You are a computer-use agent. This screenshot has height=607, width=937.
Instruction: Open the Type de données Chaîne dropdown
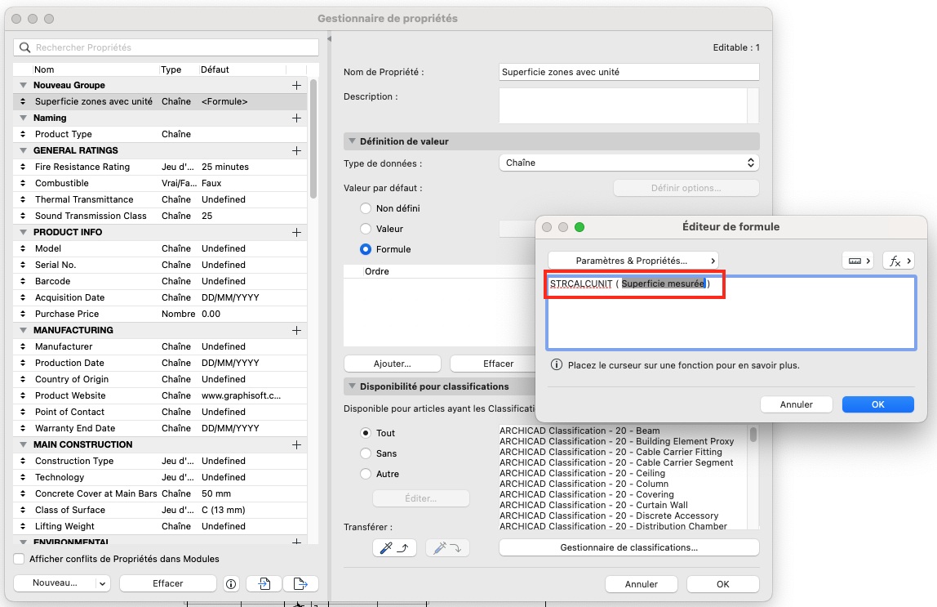pyautogui.click(x=629, y=163)
